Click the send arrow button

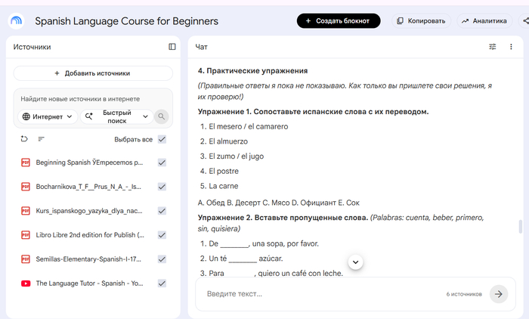(x=499, y=294)
